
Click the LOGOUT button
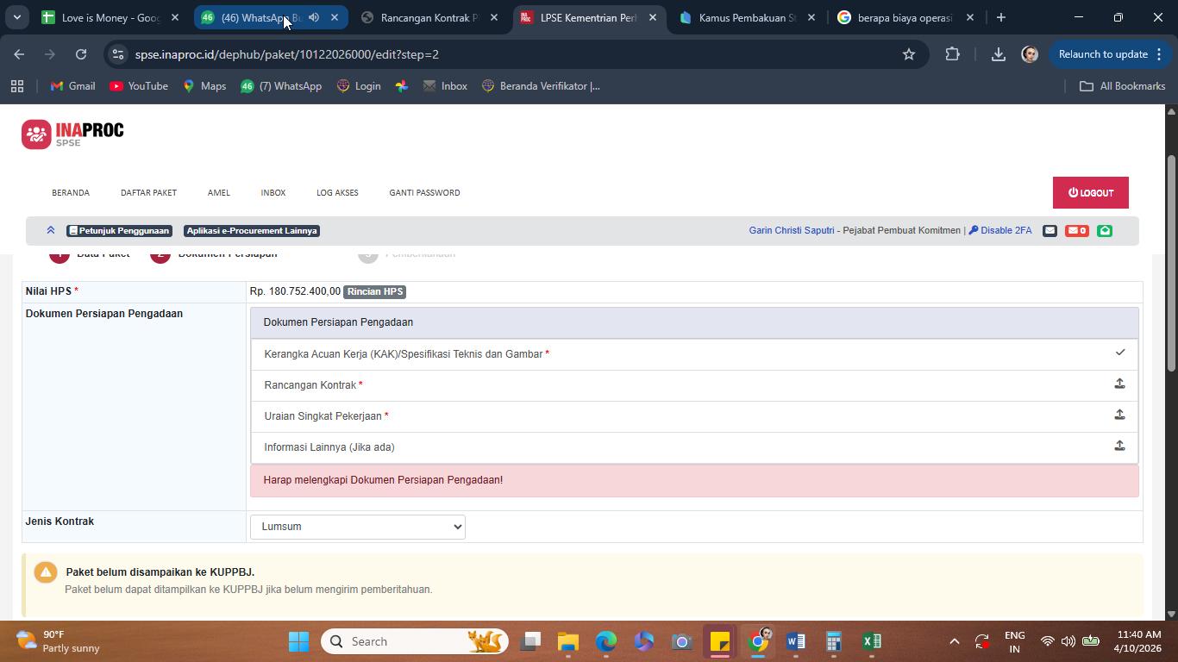tap(1090, 193)
